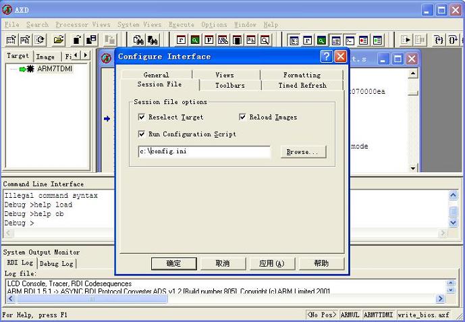Switch to the Formatting tab

coord(302,75)
